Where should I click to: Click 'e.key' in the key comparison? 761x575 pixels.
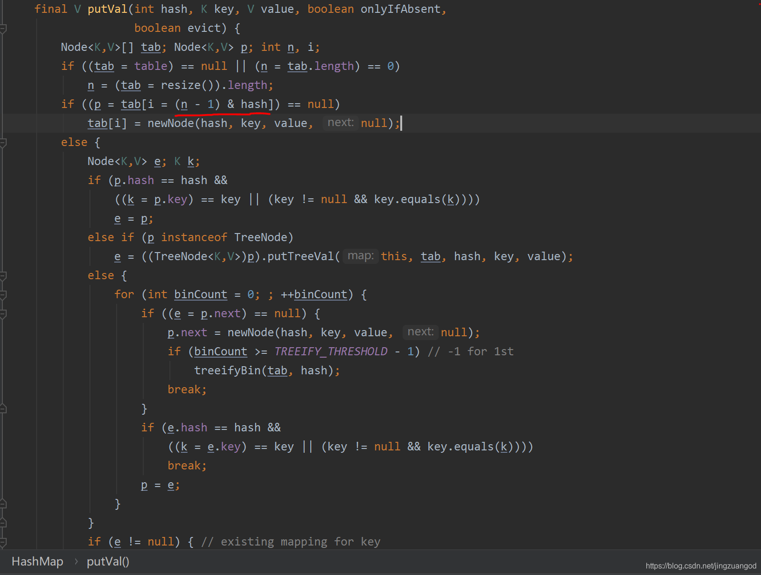[x=224, y=447]
